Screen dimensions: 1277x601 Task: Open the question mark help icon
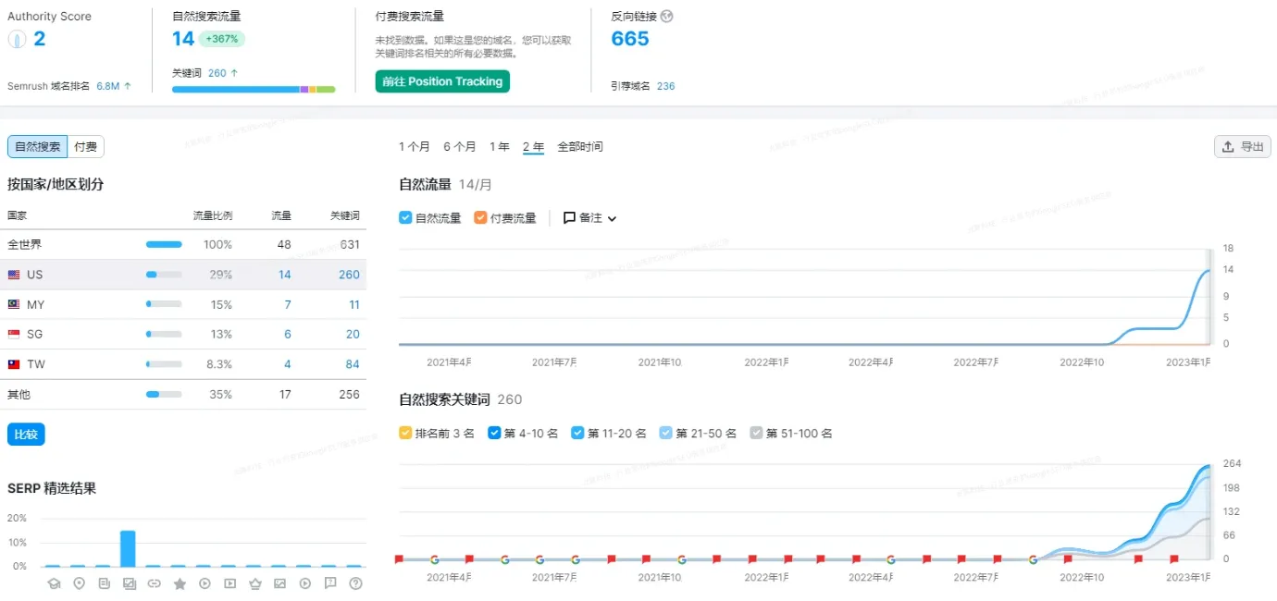(356, 583)
